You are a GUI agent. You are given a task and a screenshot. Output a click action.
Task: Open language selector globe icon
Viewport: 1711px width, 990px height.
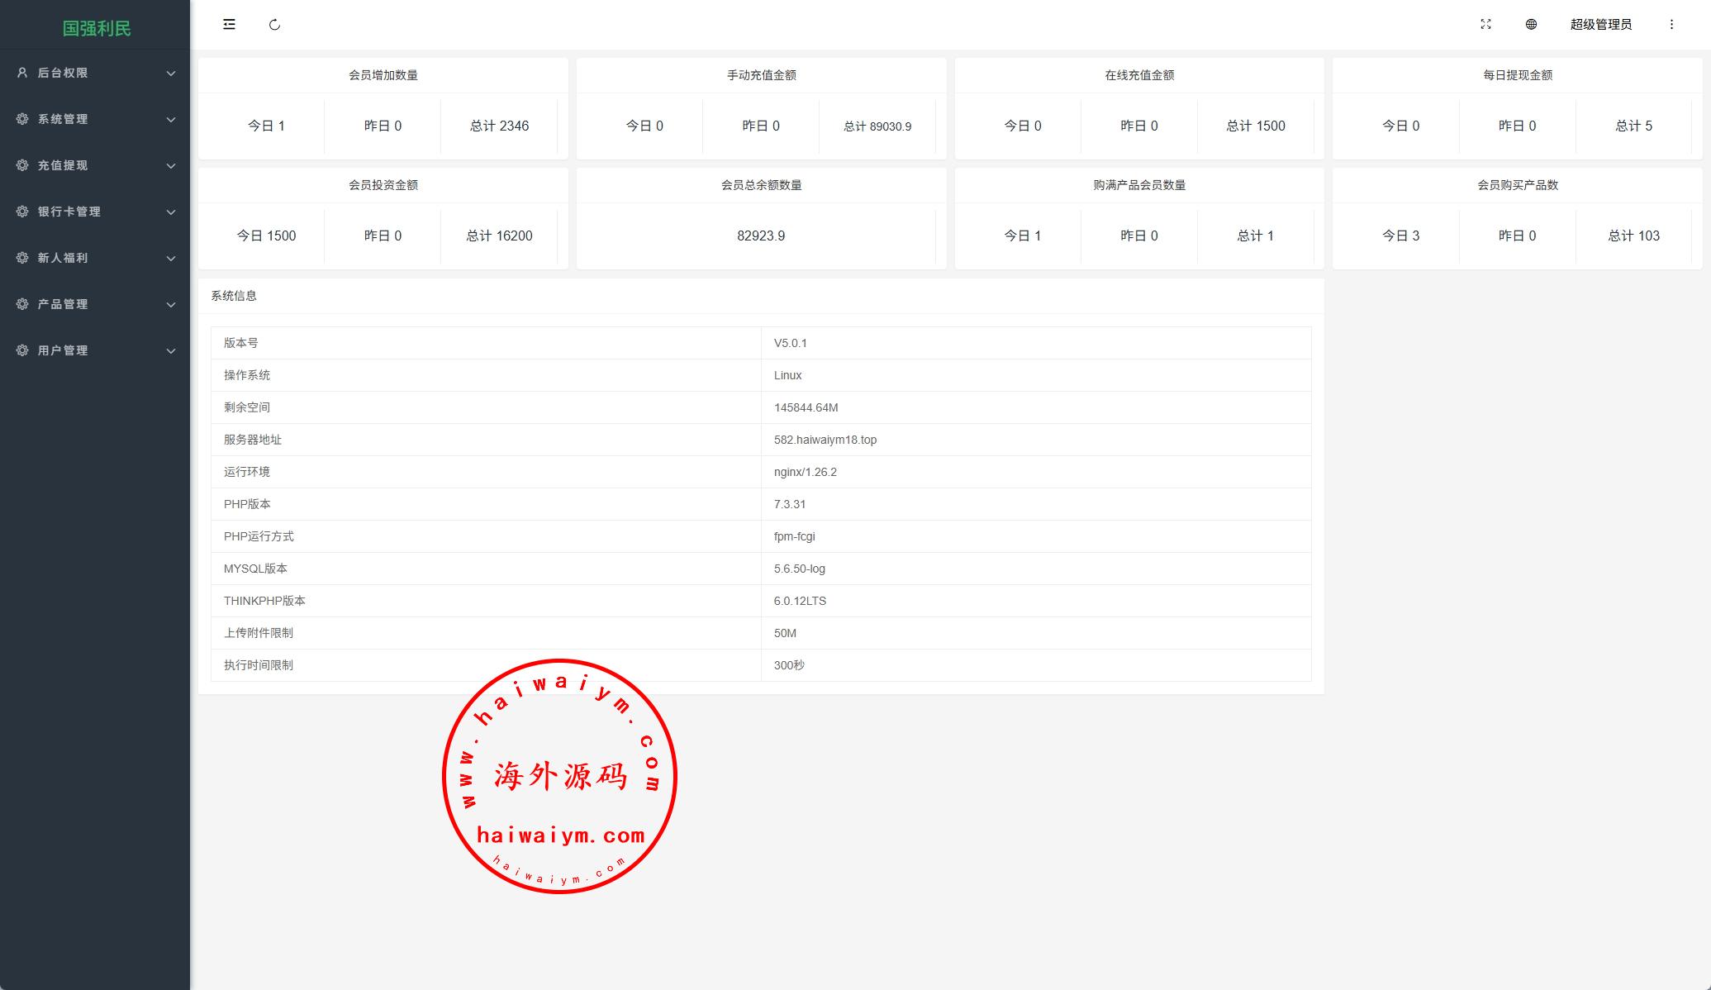pyautogui.click(x=1531, y=25)
